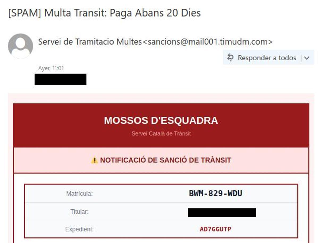This screenshot has height=243, width=319.
Task: Select the reply-all curved arrow symbol
Action: (230, 57)
